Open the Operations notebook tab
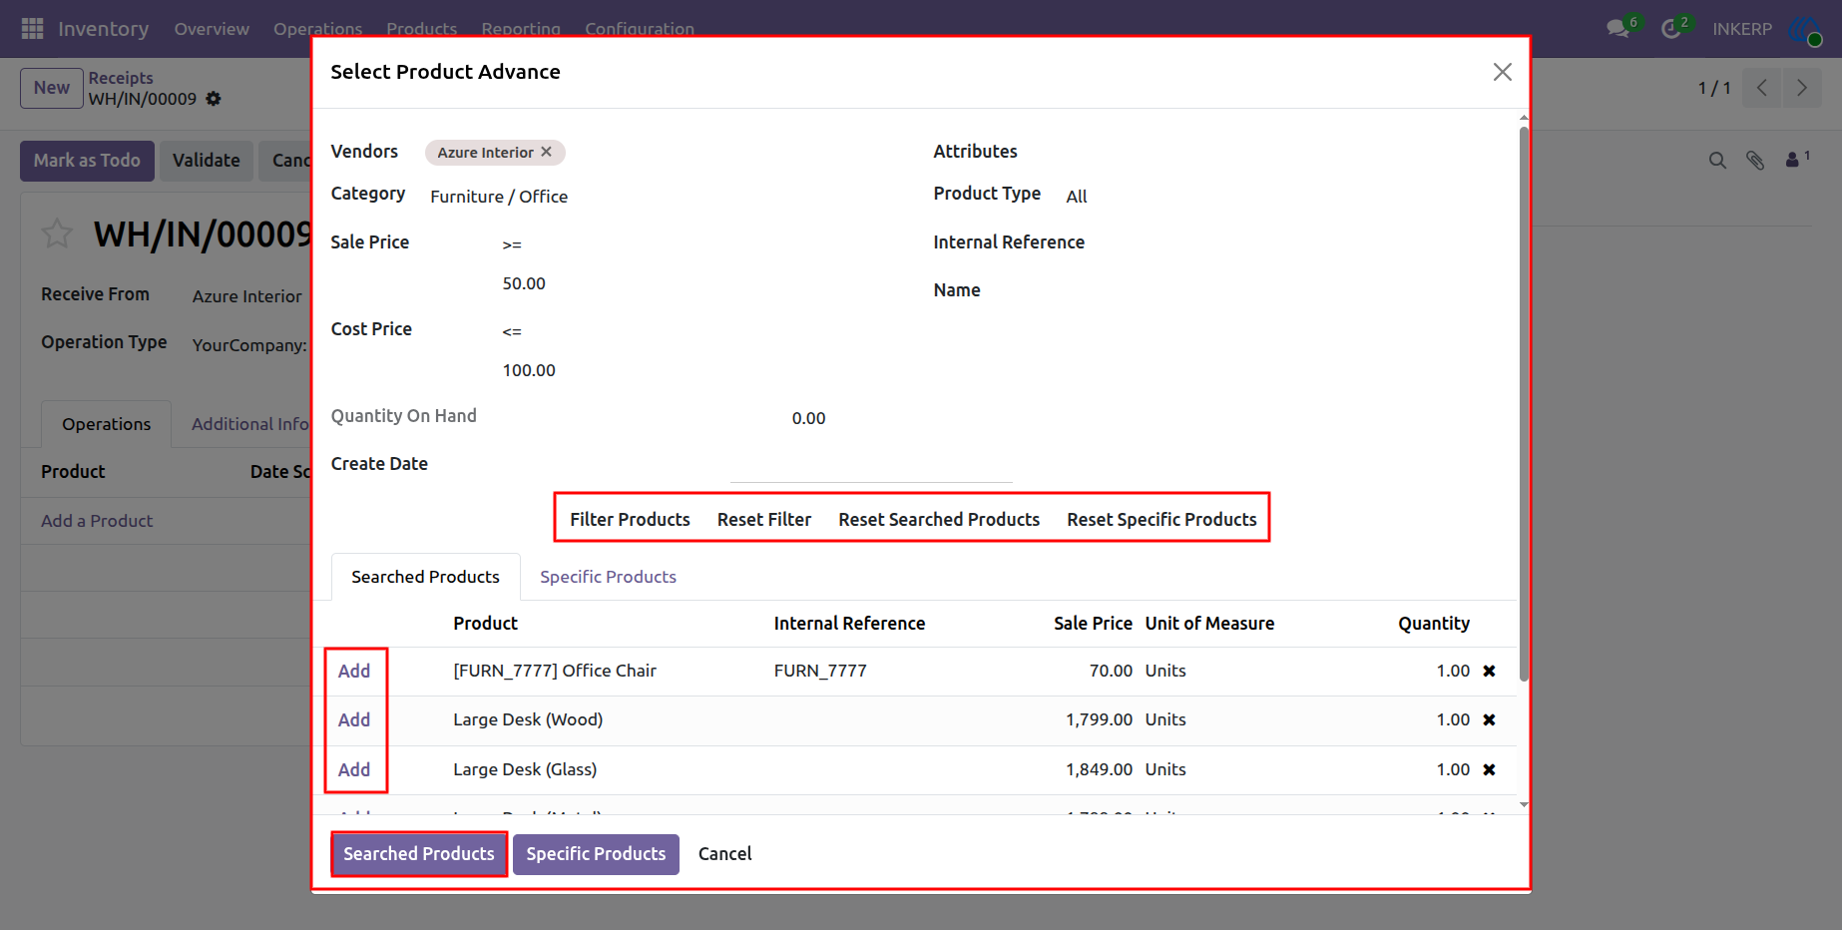The height and width of the screenshot is (930, 1842). [107, 424]
